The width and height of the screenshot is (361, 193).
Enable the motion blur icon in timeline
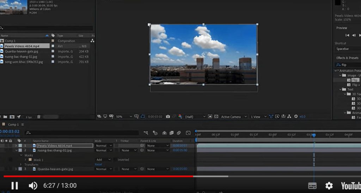pos(179,133)
